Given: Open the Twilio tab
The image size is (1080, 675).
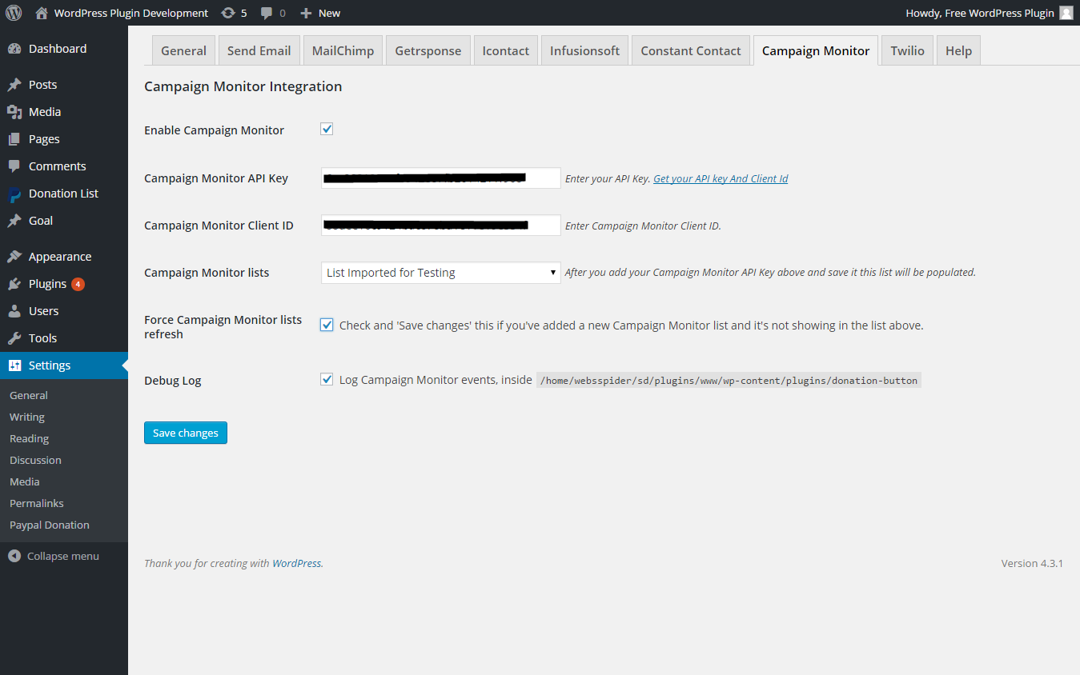Looking at the screenshot, I should click(x=907, y=50).
